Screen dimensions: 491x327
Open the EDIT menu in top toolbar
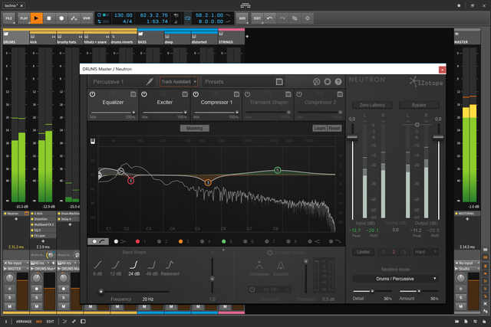tap(257, 18)
